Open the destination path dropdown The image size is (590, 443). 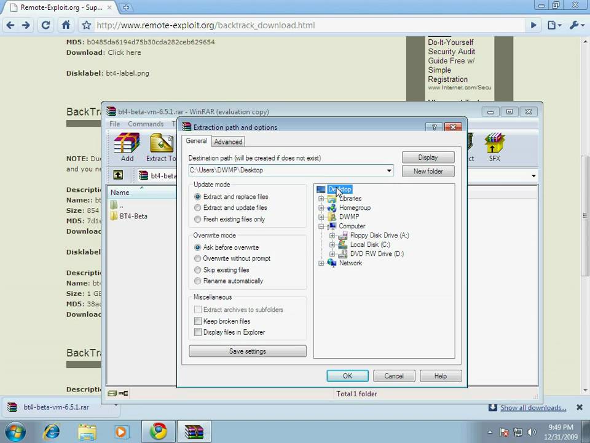[388, 170]
